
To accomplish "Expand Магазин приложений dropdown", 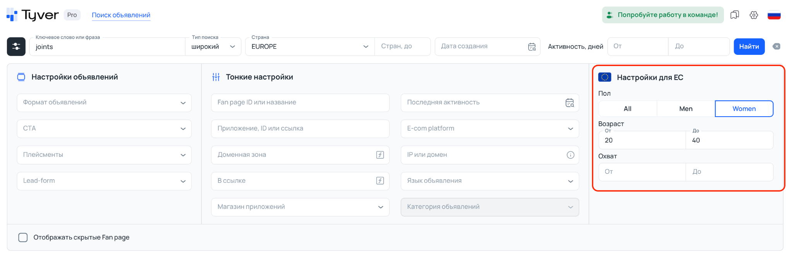I will [x=300, y=207].
